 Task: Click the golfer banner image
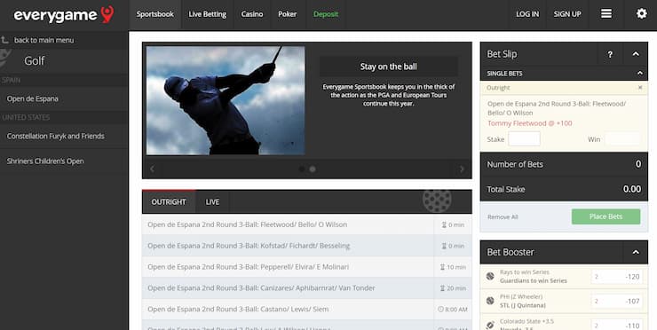point(226,100)
